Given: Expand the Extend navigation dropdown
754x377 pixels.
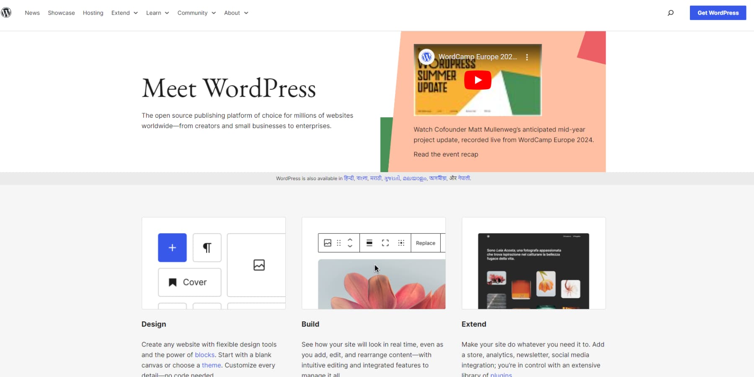Looking at the screenshot, I should pos(124,13).
